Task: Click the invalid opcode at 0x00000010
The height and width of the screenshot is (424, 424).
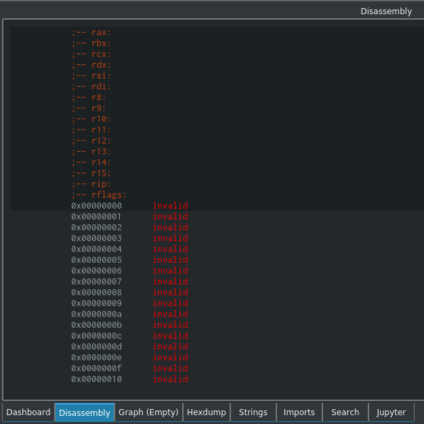Action: [x=171, y=379]
